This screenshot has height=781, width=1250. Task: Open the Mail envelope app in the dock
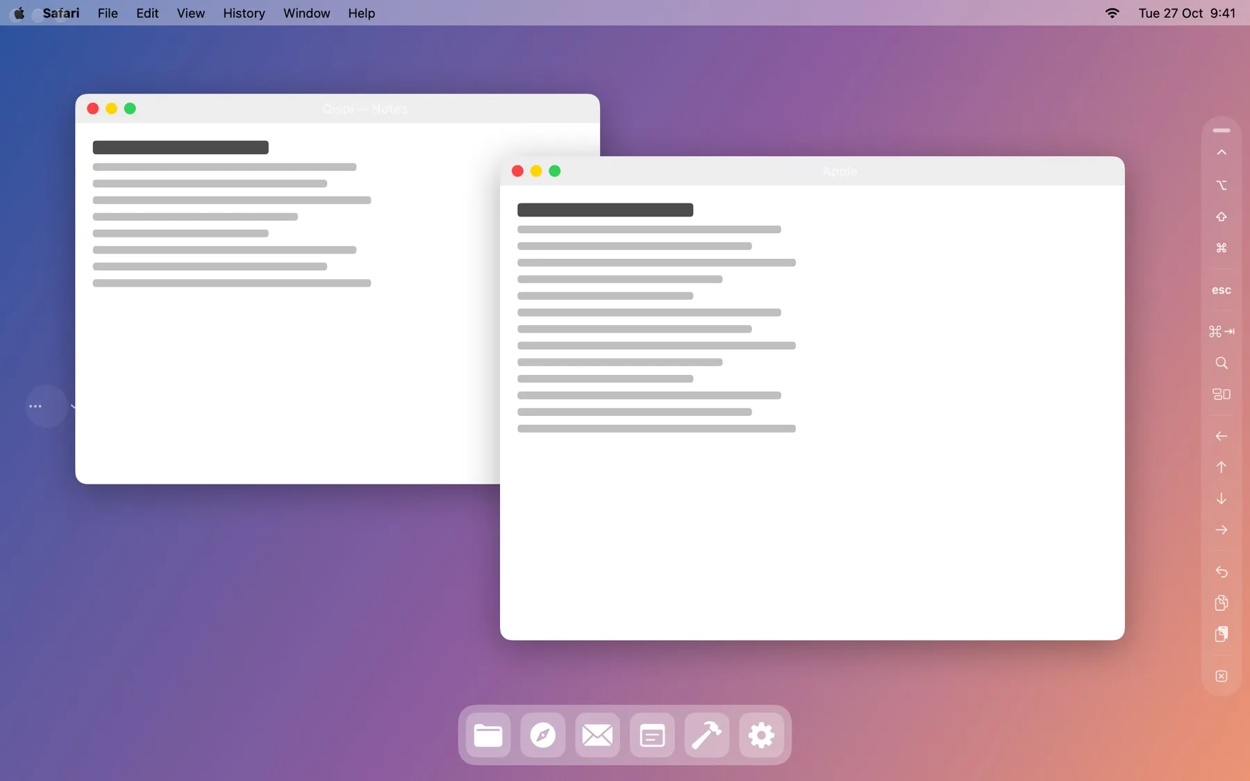[597, 735]
